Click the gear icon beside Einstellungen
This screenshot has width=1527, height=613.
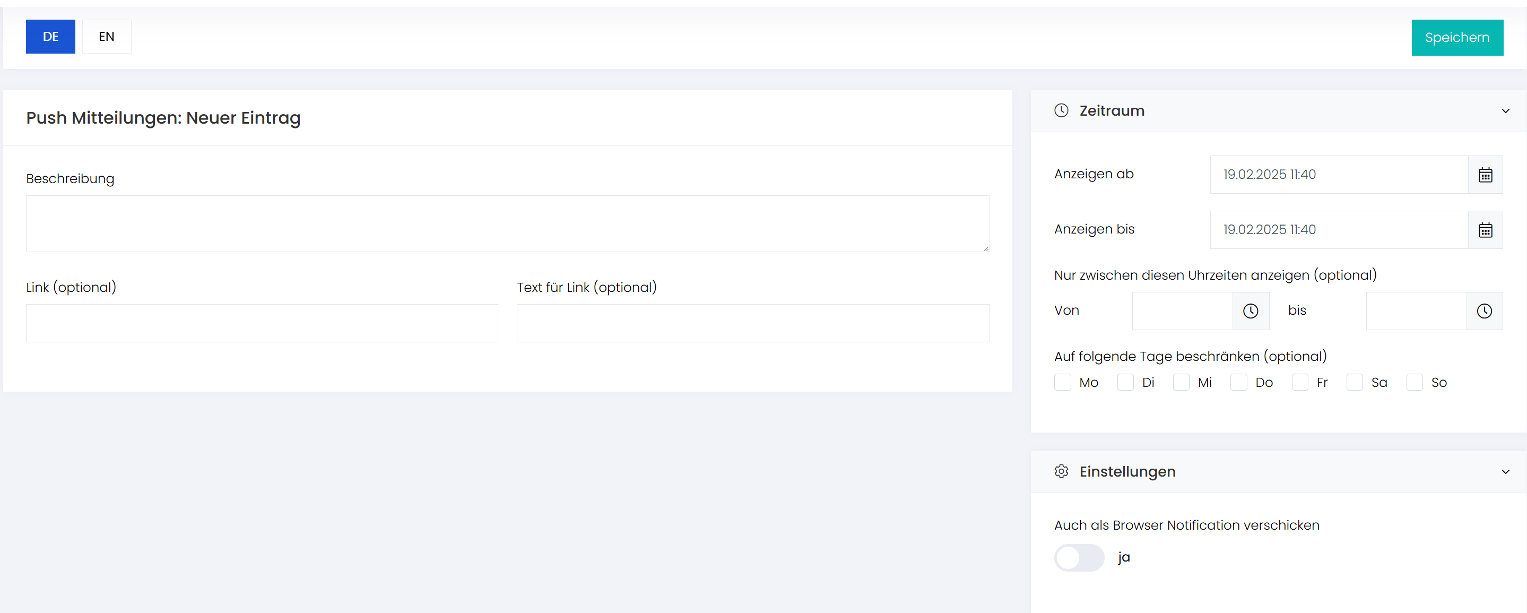pos(1061,471)
